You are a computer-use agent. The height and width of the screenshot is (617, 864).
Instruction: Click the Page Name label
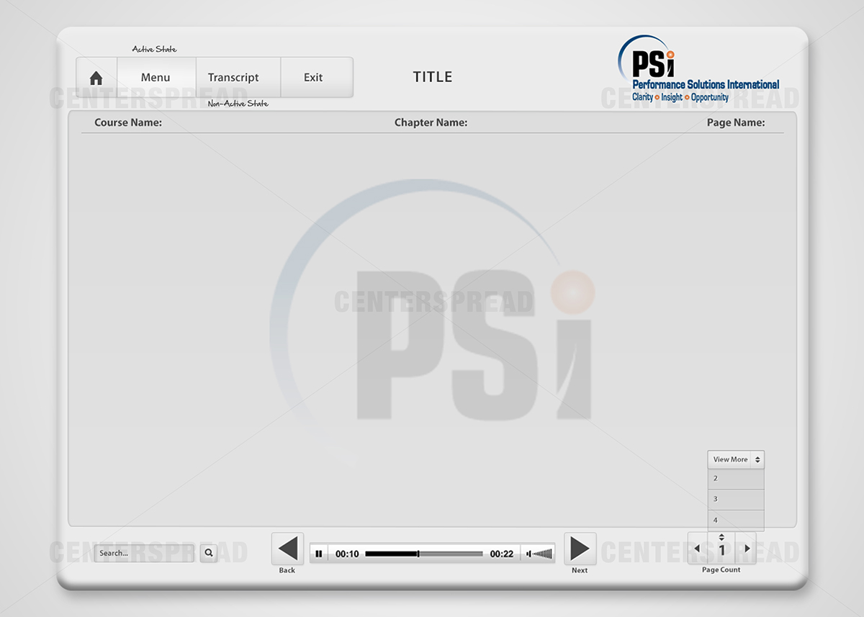click(x=736, y=122)
